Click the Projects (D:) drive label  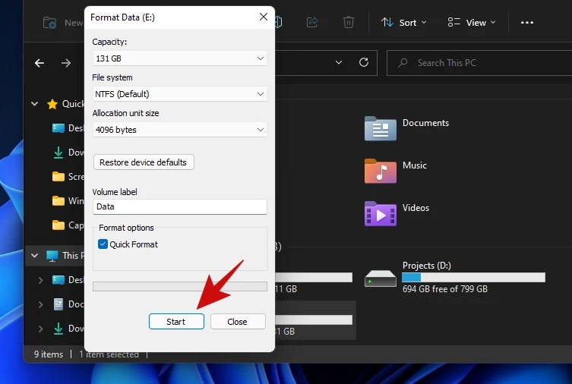tap(427, 265)
